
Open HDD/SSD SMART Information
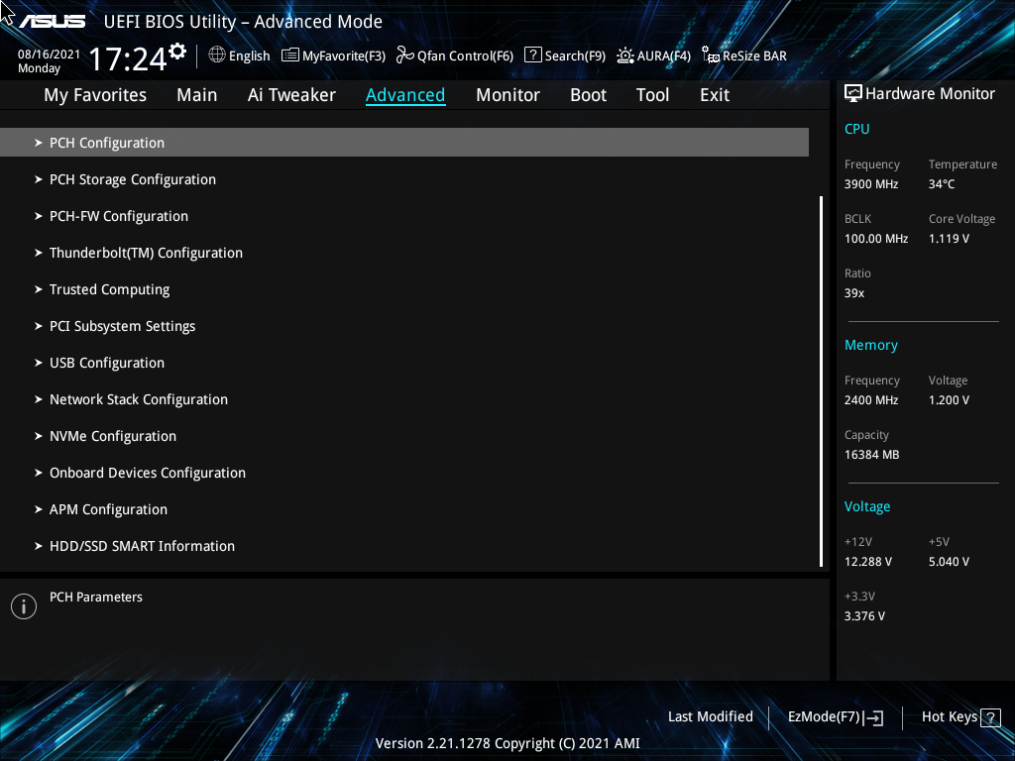(x=142, y=546)
